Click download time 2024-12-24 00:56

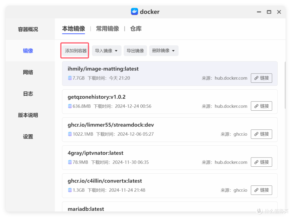pyautogui.click(x=133, y=106)
